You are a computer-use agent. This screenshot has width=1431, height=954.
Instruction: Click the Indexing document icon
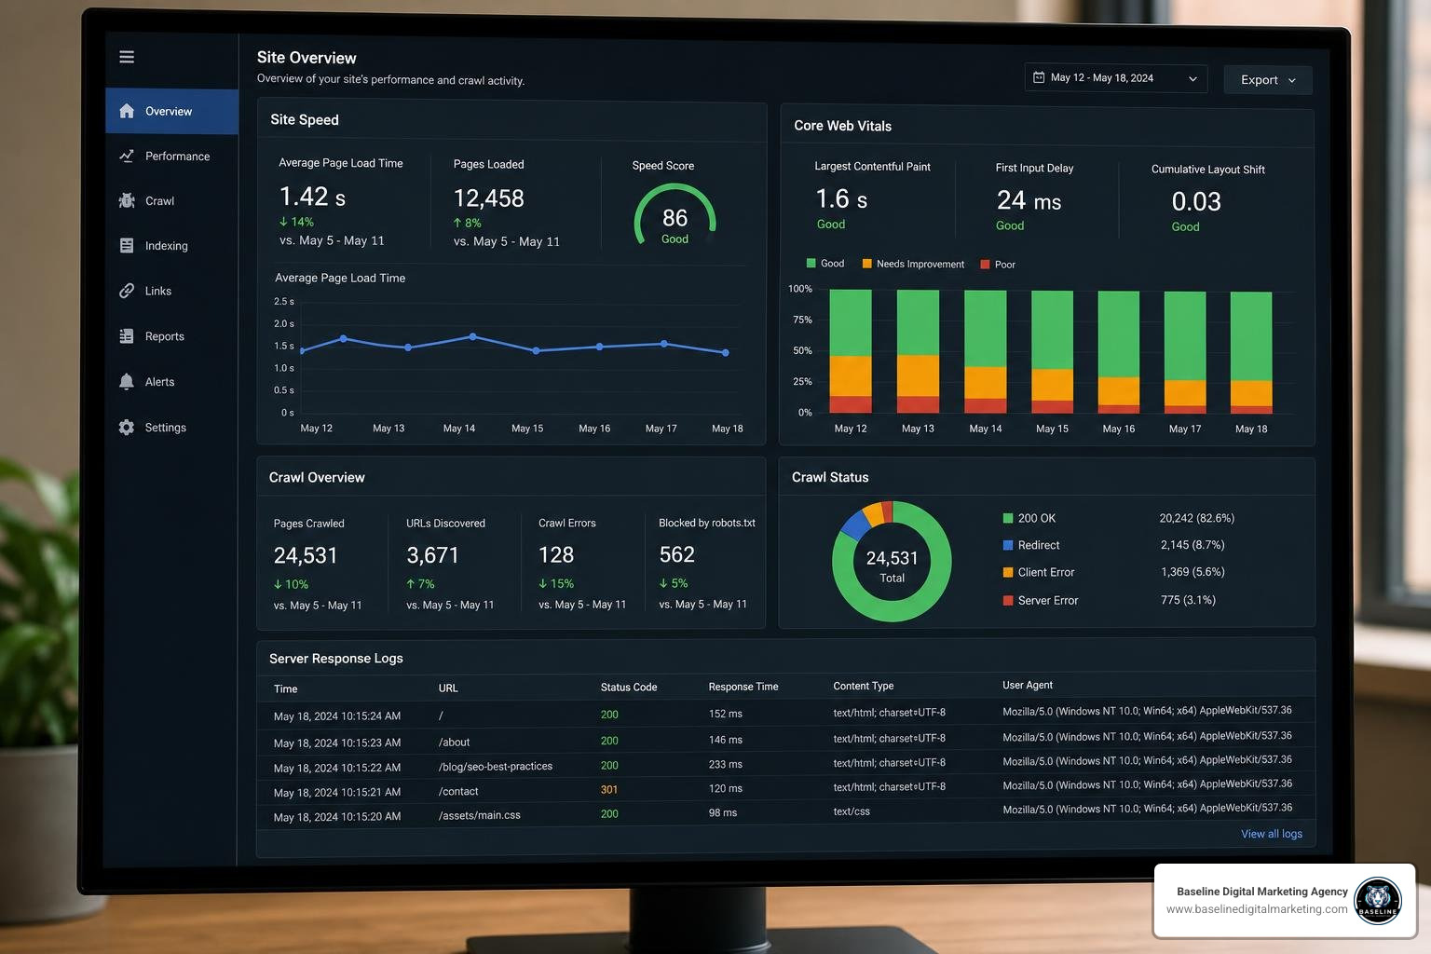127,246
